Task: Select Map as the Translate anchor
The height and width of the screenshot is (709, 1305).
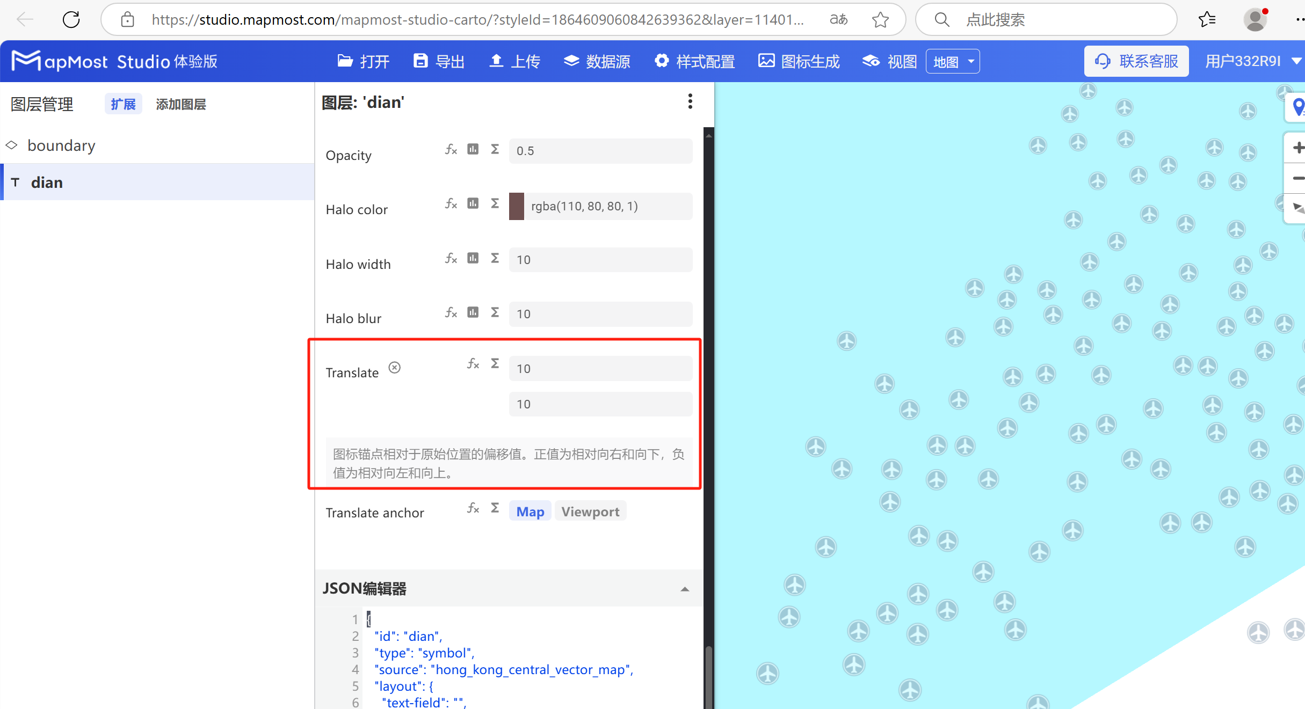Action: [x=530, y=511]
